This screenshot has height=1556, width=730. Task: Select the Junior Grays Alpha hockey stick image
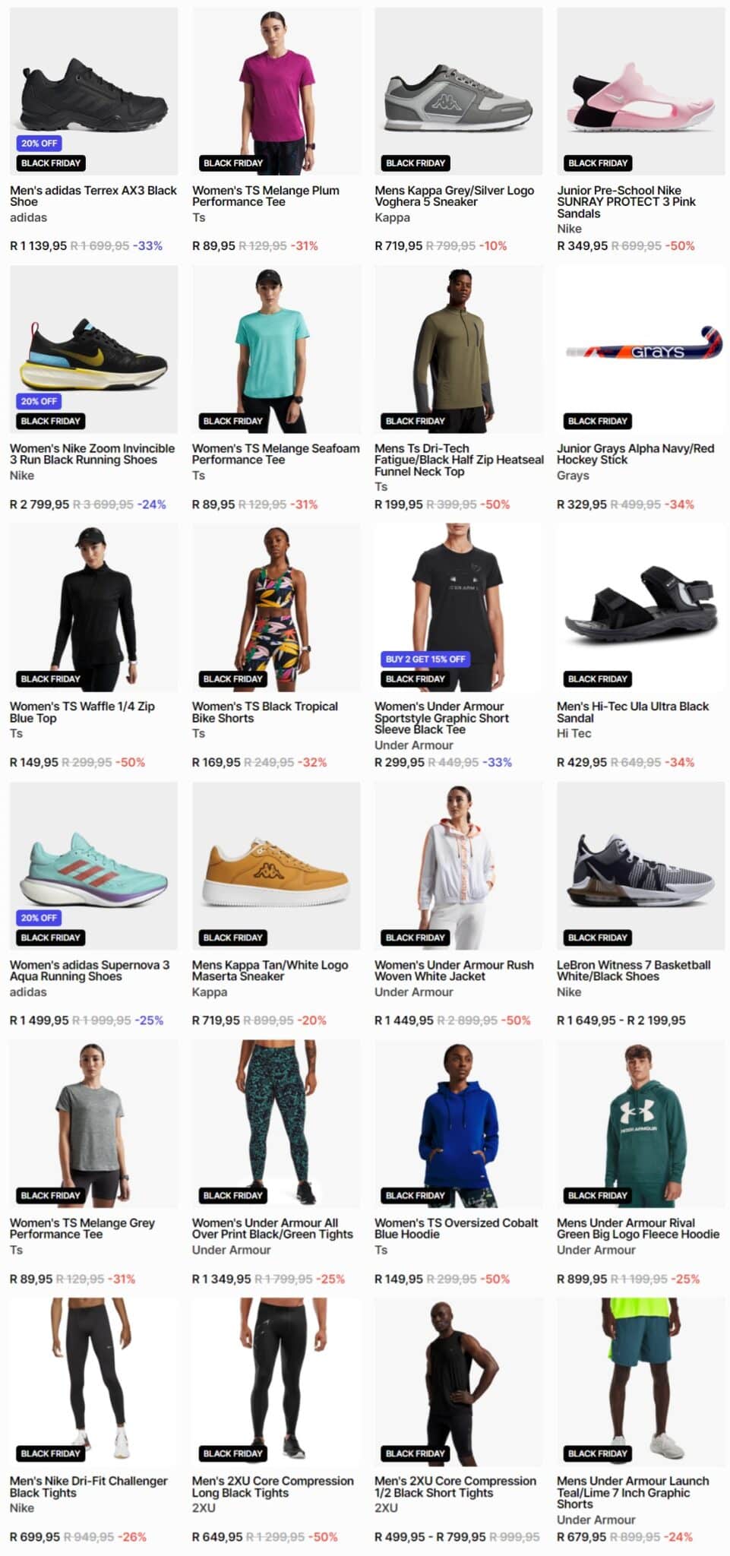coord(640,349)
